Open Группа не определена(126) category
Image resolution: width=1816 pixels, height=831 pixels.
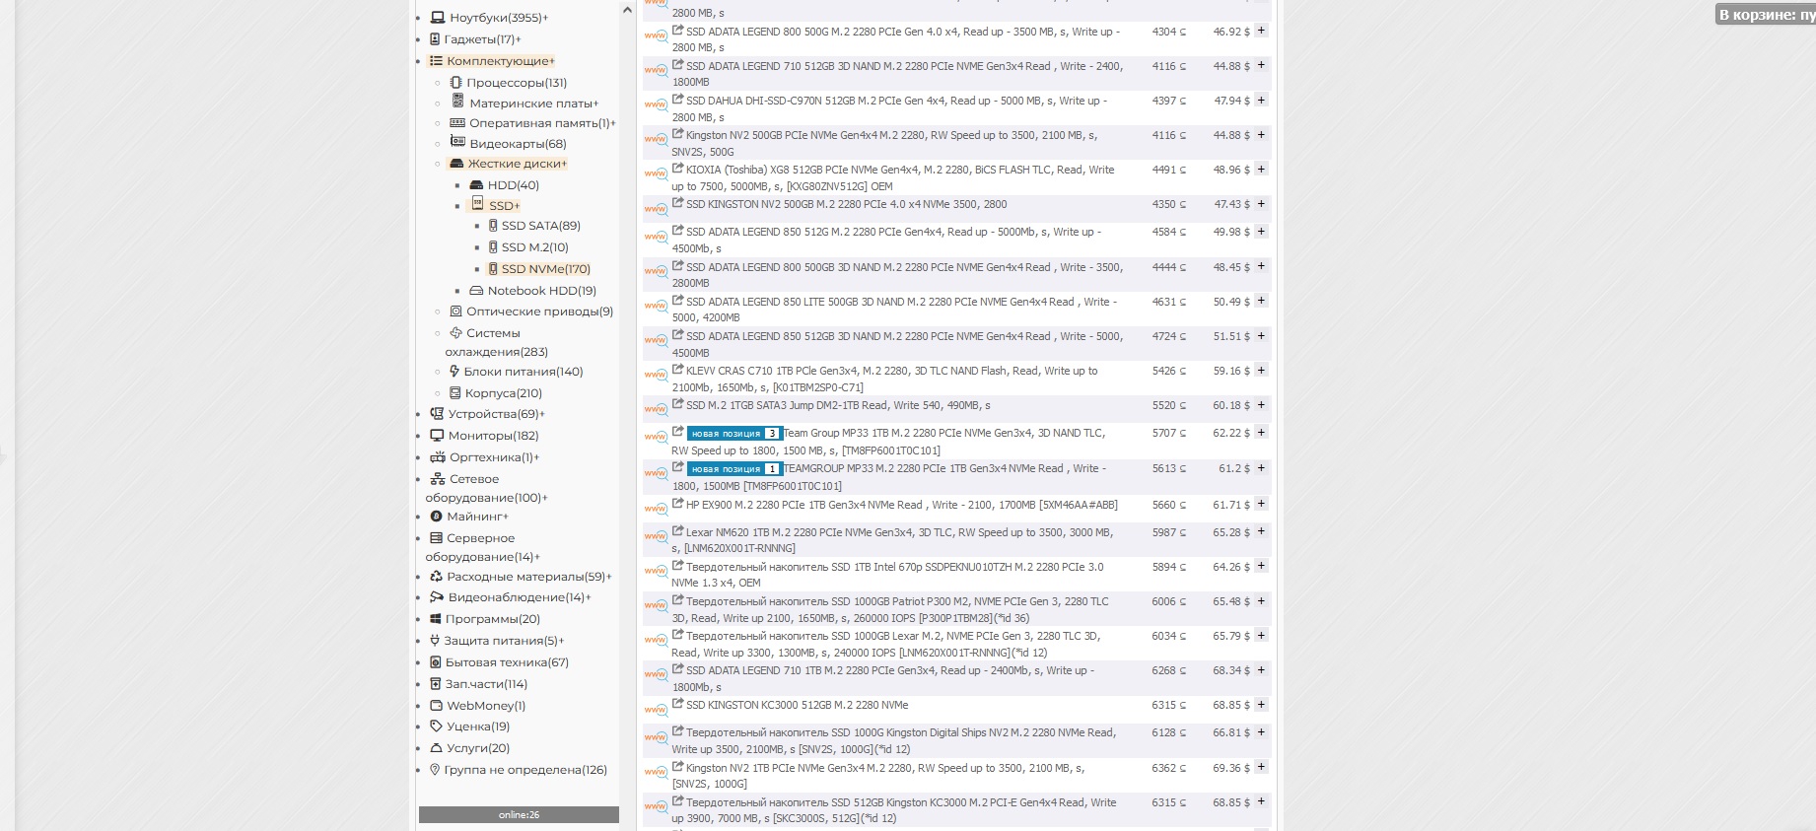tap(525, 770)
